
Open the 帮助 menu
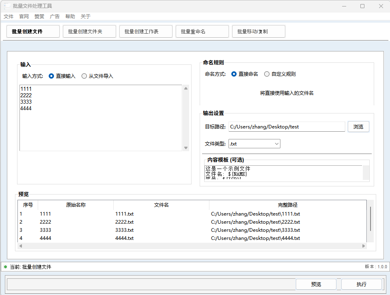pos(70,16)
